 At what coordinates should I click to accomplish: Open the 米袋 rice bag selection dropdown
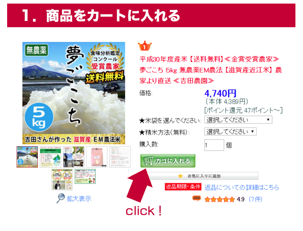[x=238, y=120]
